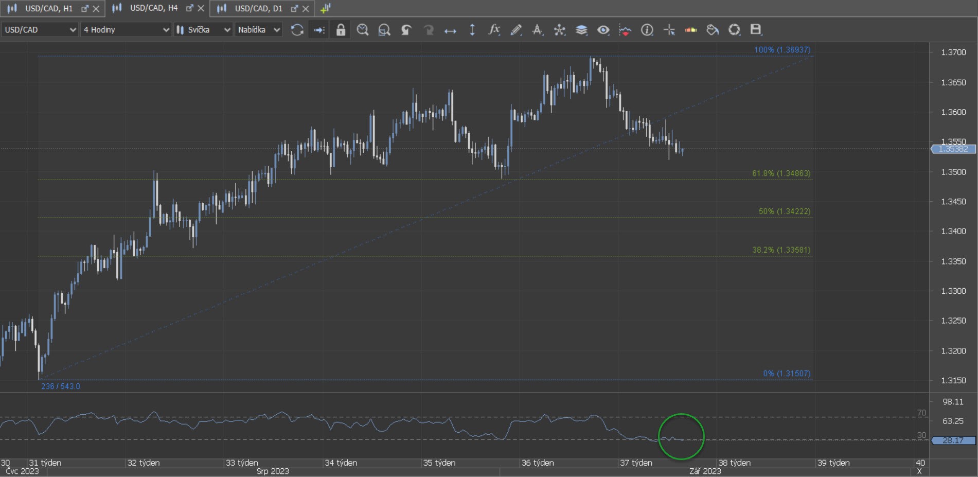
Task: Click the info circle icon
Action: click(647, 30)
